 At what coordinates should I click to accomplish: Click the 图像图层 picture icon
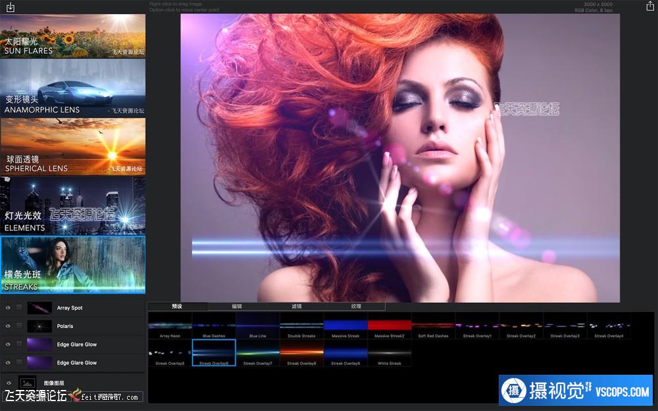28,383
